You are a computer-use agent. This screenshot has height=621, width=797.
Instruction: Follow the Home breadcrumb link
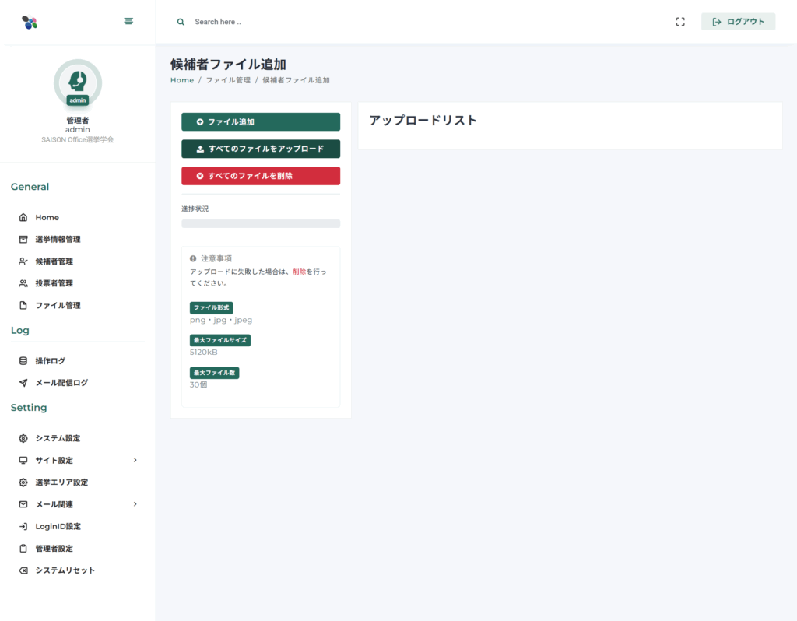tap(182, 80)
